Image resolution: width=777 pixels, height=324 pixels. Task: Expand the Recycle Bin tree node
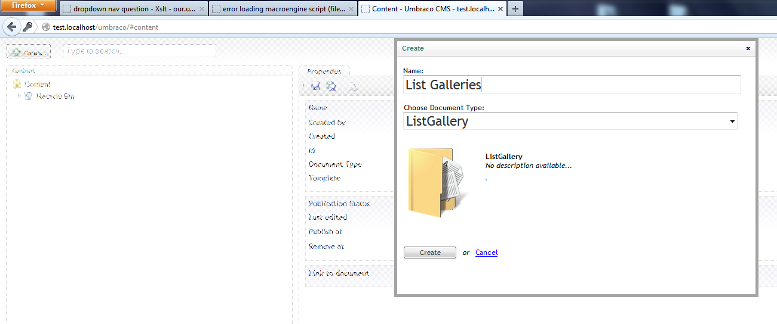pyautogui.click(x=19, y=96)
